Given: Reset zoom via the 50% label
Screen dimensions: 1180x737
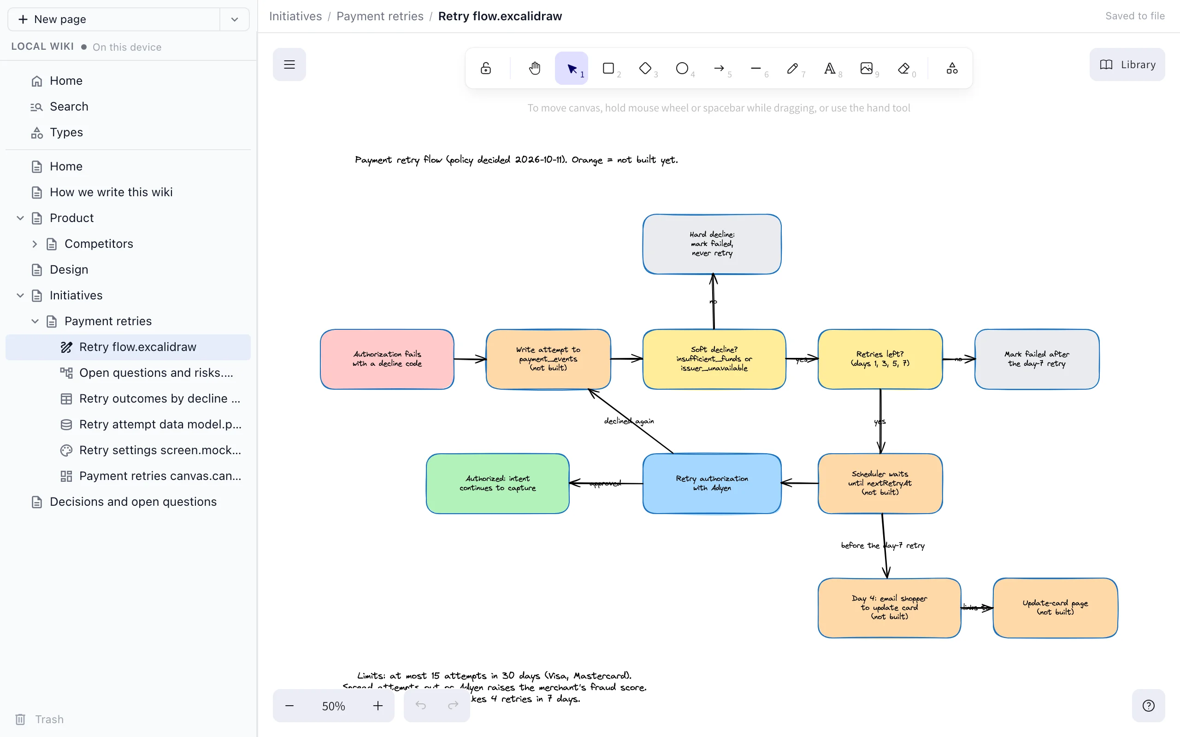Looking at the screenshot, I should [334, 706].
